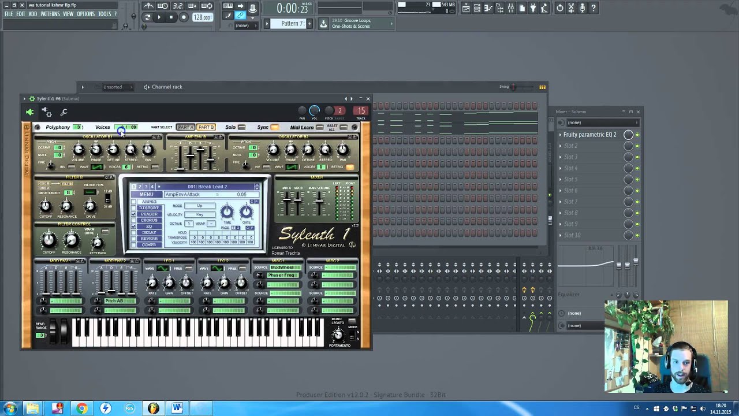Toggle the Sync switch in Sylenth1
The image size is (739, 416).
click(274, 127)
